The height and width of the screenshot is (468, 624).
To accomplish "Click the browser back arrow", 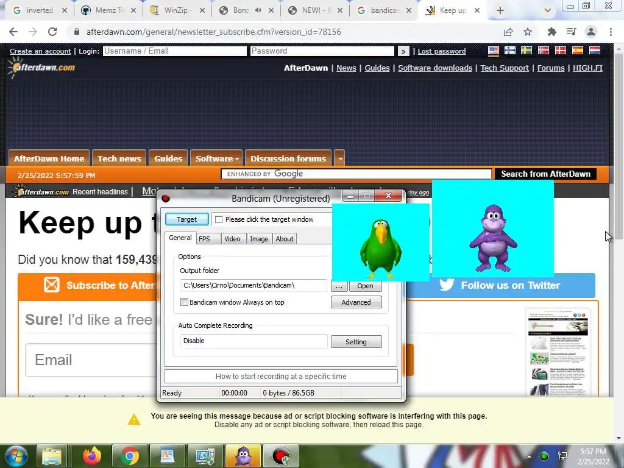I will [13, 32].
